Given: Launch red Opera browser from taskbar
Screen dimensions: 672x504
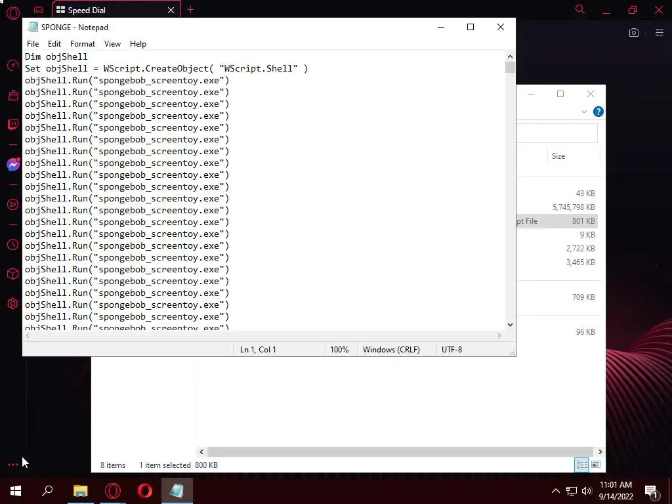Looking at the screenshot, I should point(145,491).
